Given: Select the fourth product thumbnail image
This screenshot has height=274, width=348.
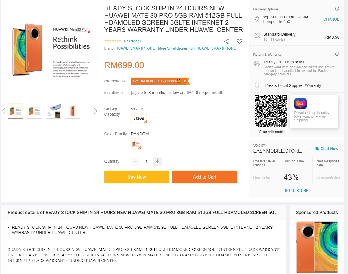Looking at the screenshot, I should pos(73,111).
